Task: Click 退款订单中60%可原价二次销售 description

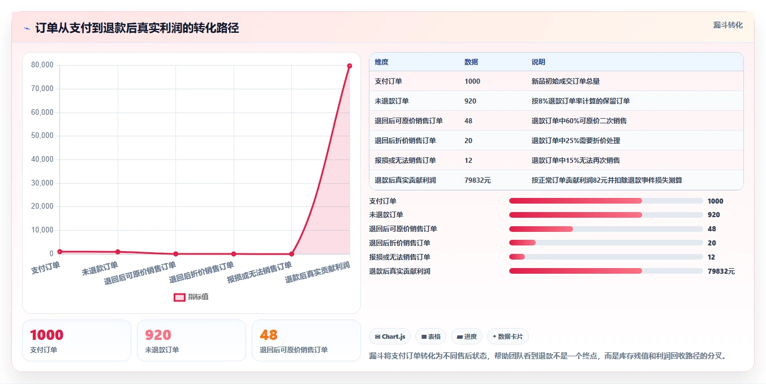Action: 579,121
